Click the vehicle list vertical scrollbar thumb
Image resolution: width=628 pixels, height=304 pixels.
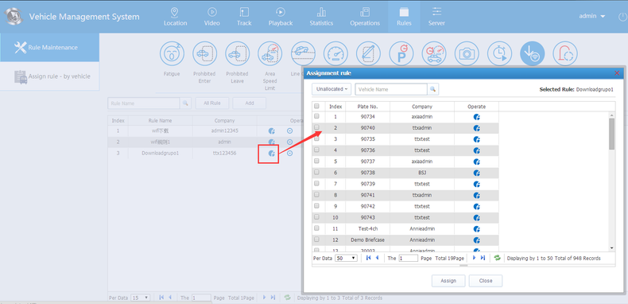(611, 134)
